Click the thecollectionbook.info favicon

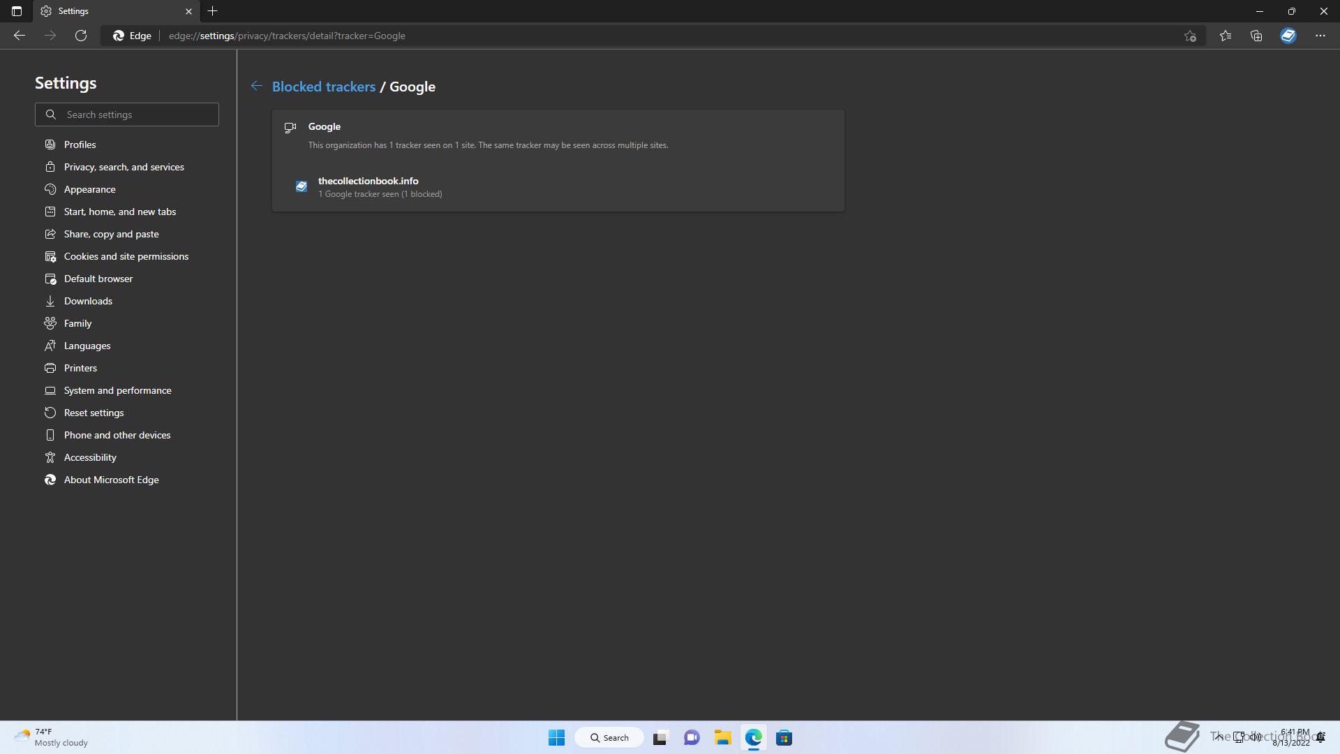point(301,186)
